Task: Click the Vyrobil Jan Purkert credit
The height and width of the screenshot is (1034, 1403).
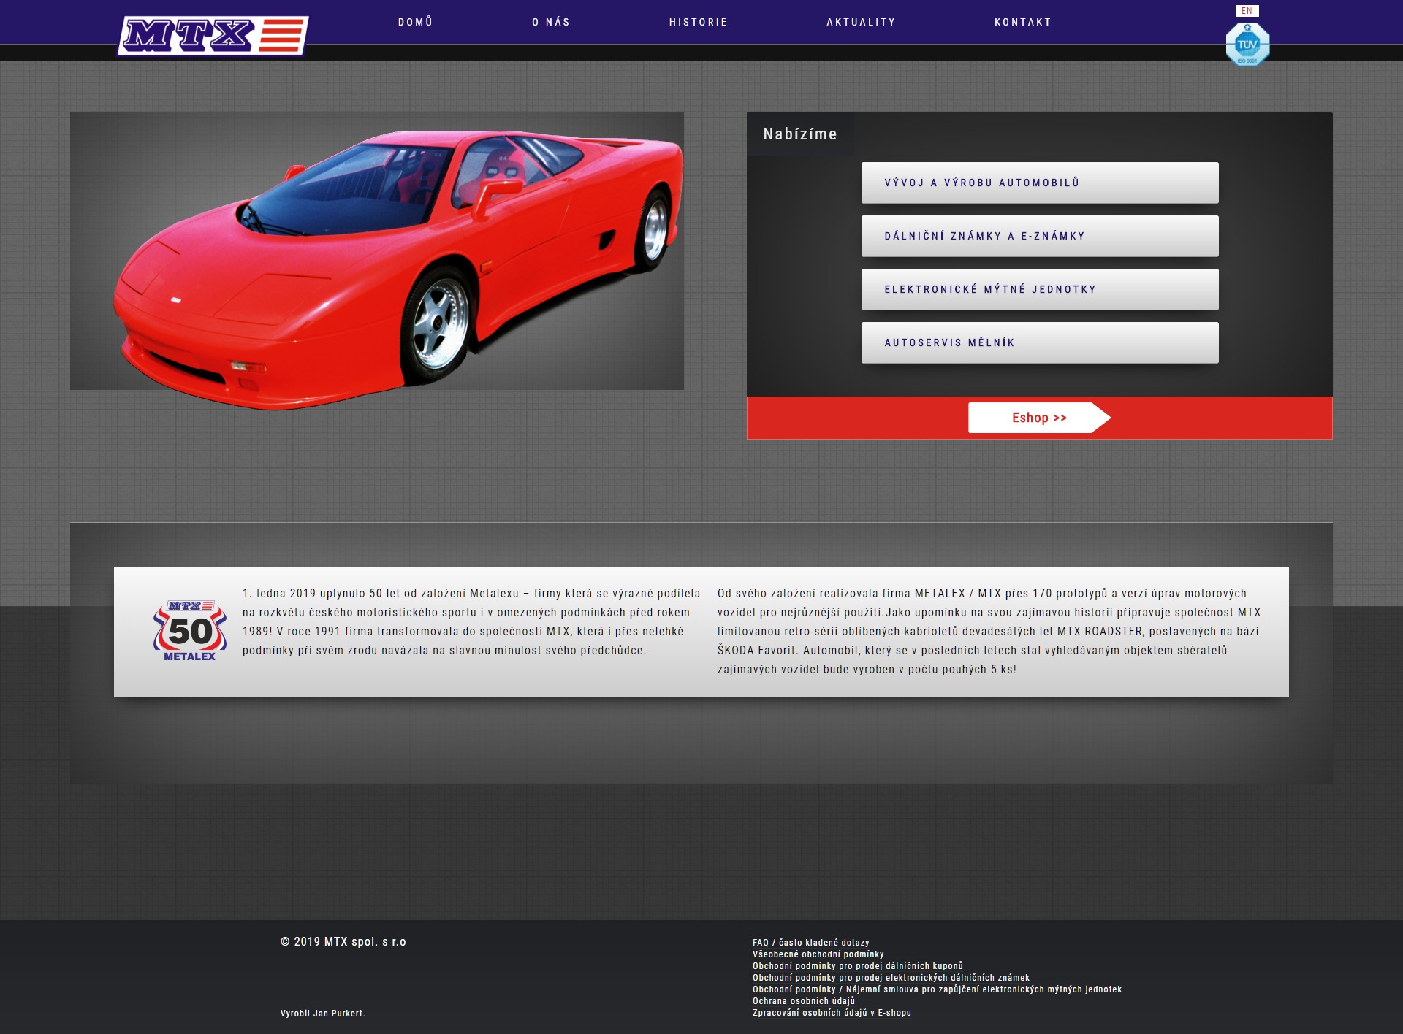Action: point(323,1014)
